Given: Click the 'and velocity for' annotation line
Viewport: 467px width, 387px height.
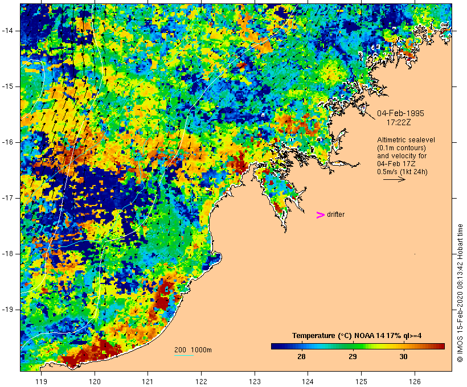Looking at the screenshot, I should point(402,156).
